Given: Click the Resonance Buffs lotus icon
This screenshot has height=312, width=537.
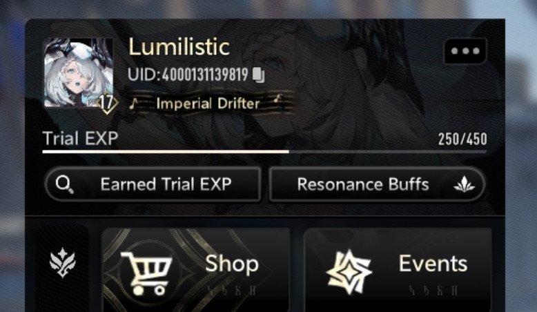Looking at the screenshot, I should click(464, 184).
